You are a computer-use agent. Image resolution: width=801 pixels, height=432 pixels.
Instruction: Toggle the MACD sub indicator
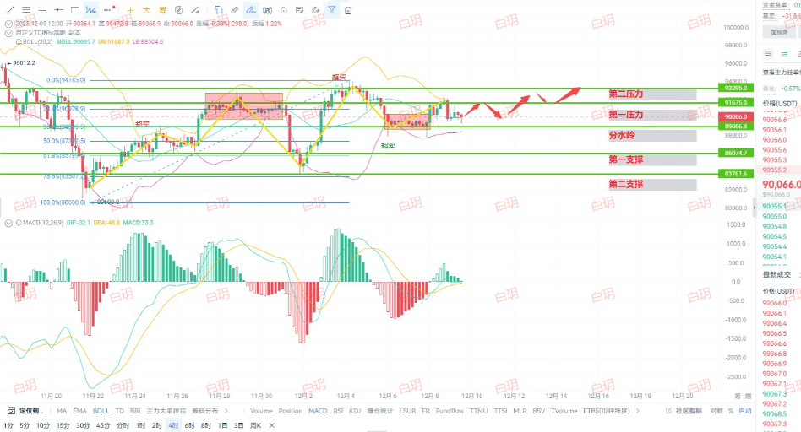coord(318,411)
